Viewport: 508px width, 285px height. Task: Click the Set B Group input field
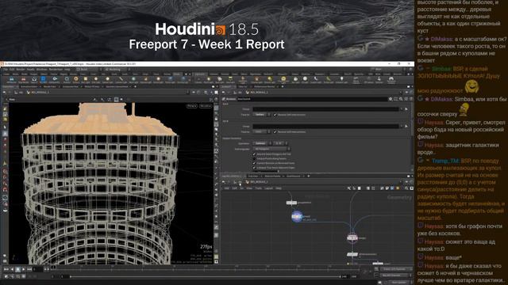(x=325, y=127)
